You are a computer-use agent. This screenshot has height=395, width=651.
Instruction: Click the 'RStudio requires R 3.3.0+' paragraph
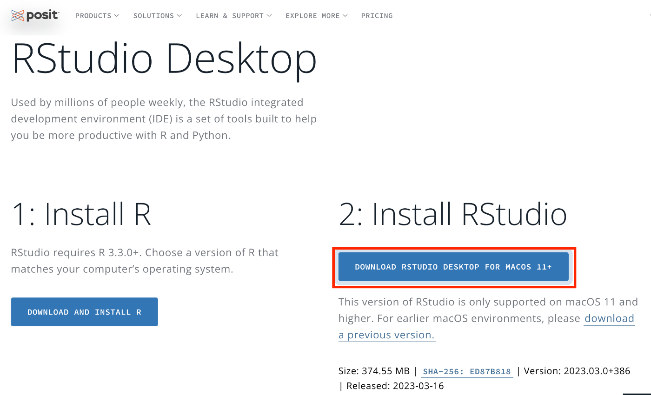(x=145, y=261)
